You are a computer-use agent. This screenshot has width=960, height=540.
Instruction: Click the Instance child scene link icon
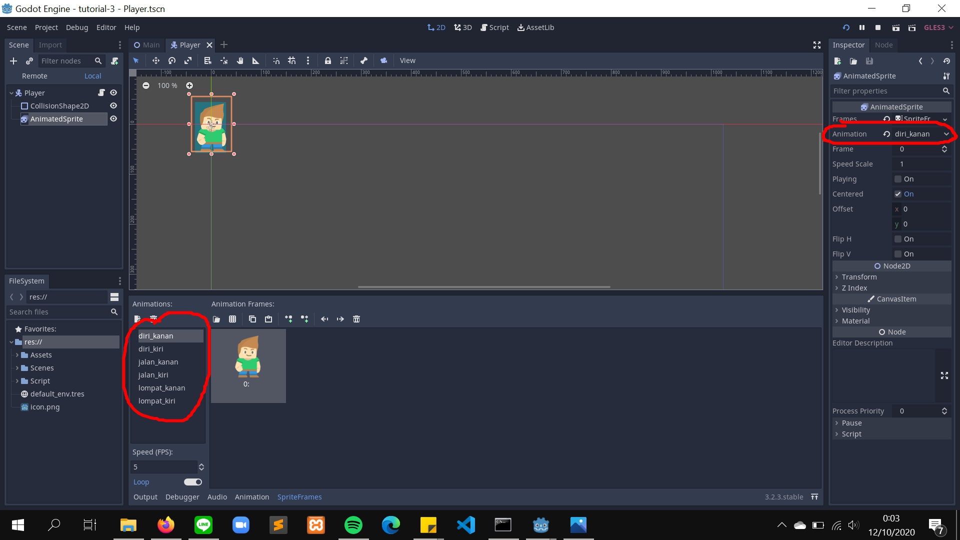click(29, 61)
